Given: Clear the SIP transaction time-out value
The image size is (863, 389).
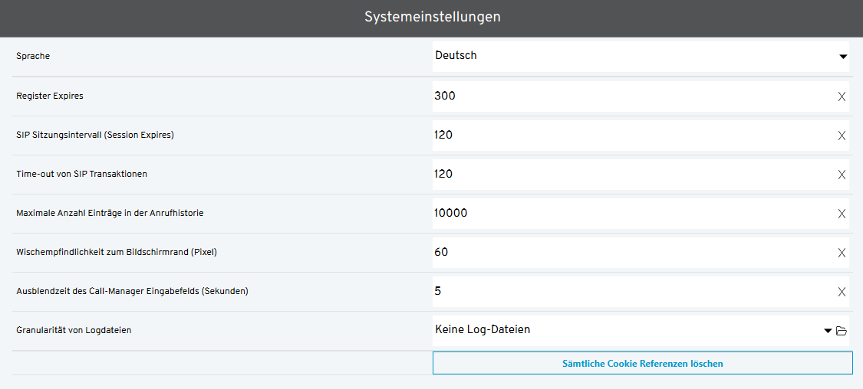Looking at the screenshot, I should [842, 175].
